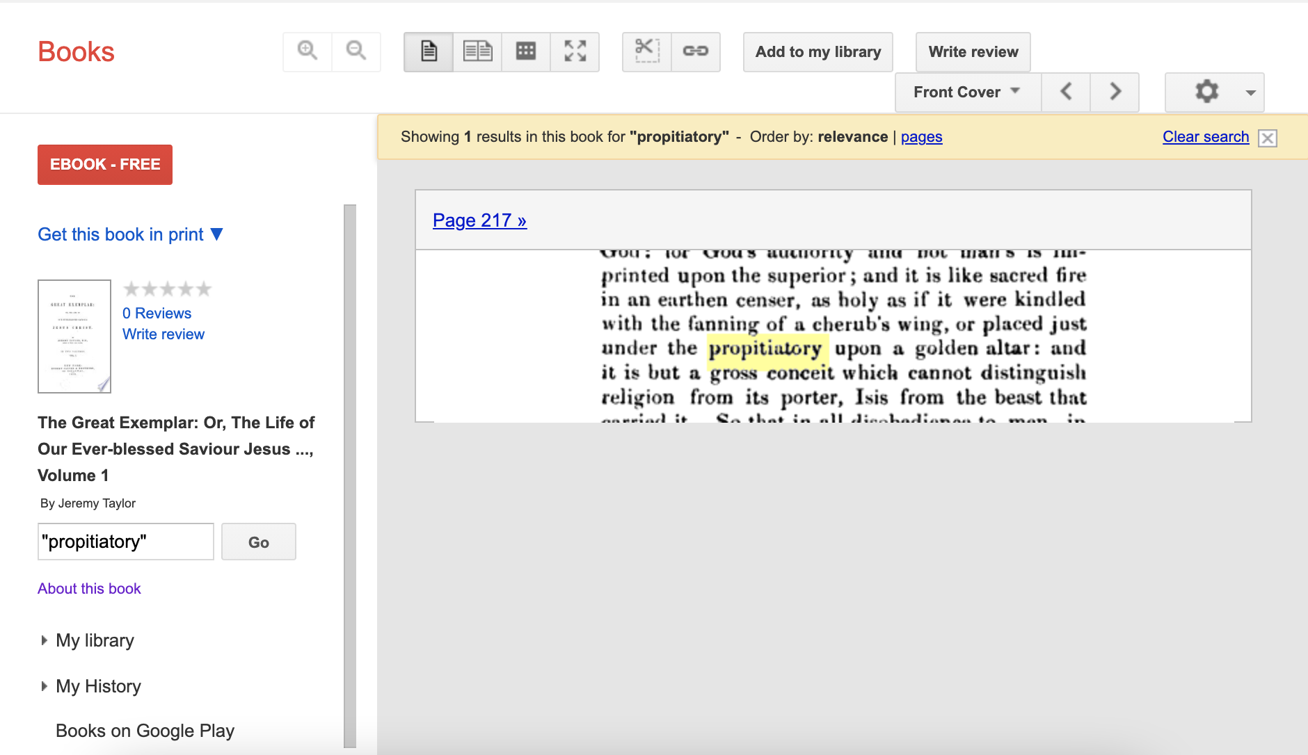Go to the previous page arrow
Viewport: 1308px width, 755px height.
tap(1066, 92)
